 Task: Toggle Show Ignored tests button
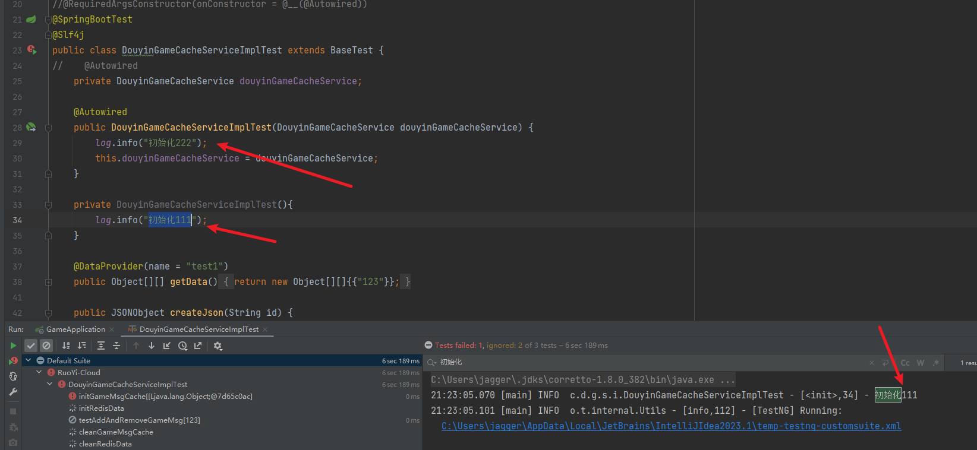pyautogui.click(x=46, y=346)
